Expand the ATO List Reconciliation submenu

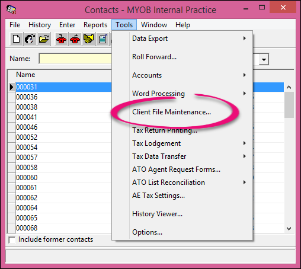coord(182,182)
